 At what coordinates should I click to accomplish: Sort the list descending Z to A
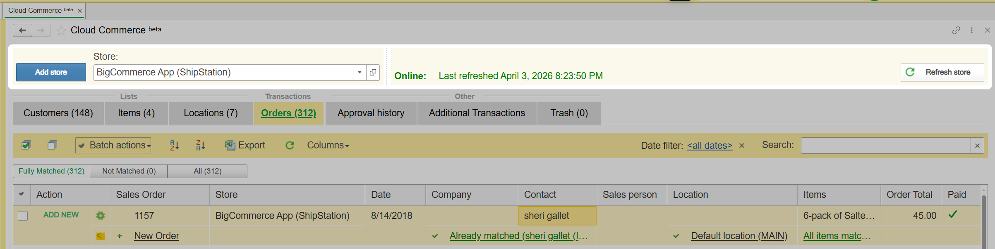201,145
